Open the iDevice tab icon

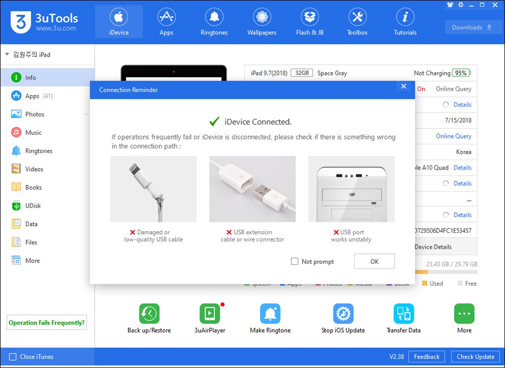click(119, 17)
